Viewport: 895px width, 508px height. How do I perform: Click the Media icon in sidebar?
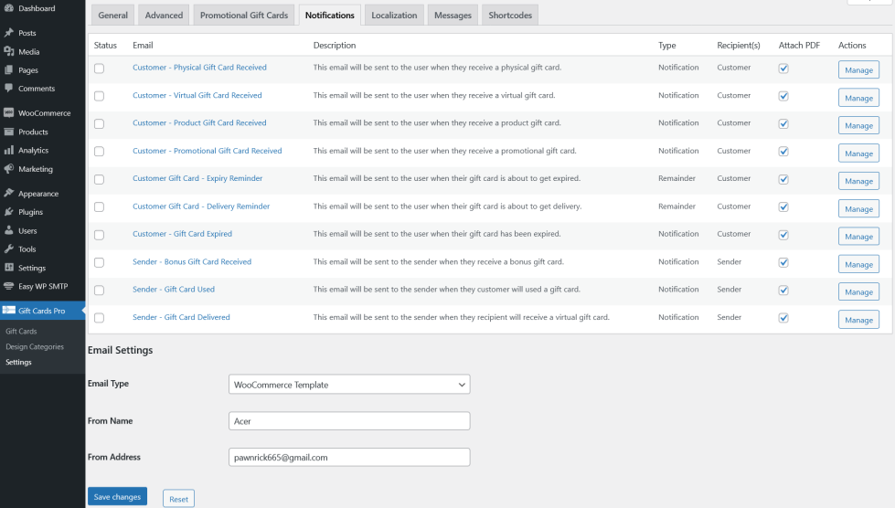9,52
